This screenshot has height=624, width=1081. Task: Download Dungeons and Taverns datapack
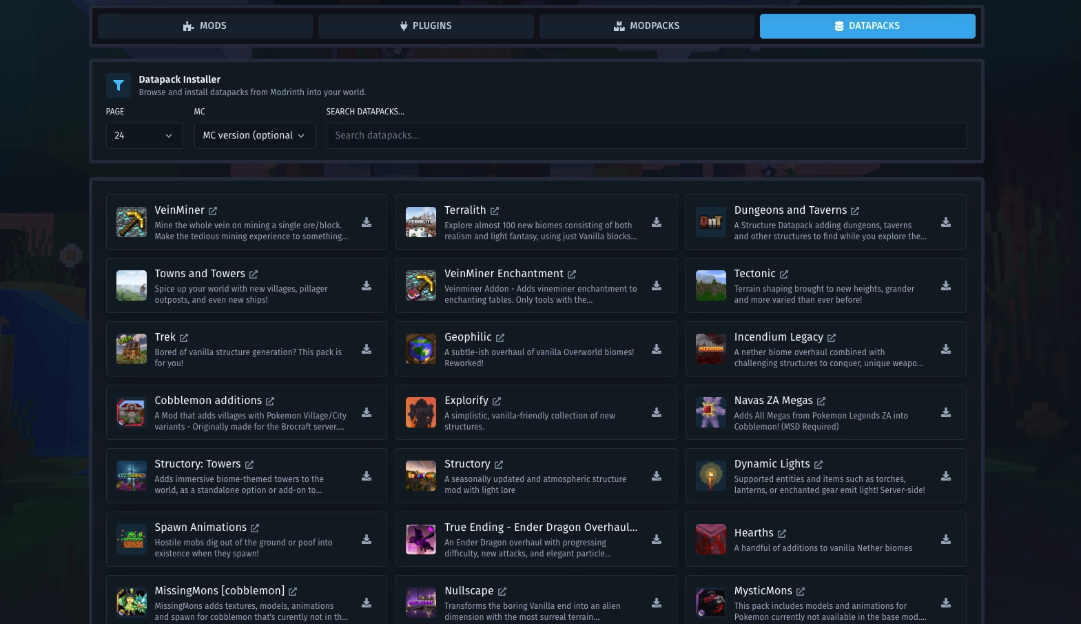point(946,222)
